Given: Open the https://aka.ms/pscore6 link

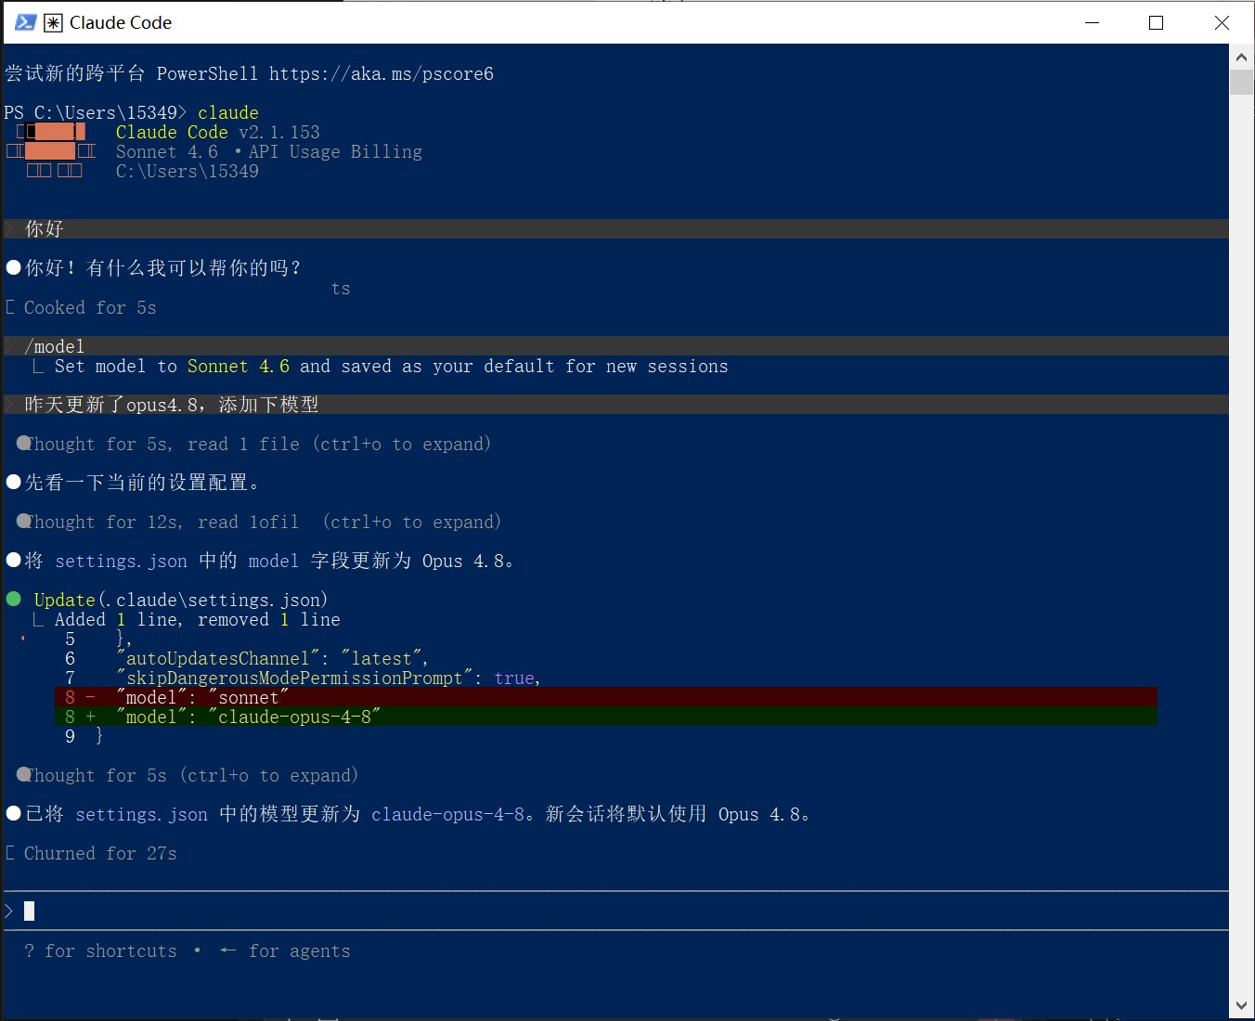Looking at the screenshot, I should pos(382,73).
